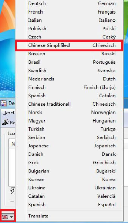The width and height of the screenshot is (128, 224).
Task: Pick Korean Korea language entry
Action: pos(69,179)
